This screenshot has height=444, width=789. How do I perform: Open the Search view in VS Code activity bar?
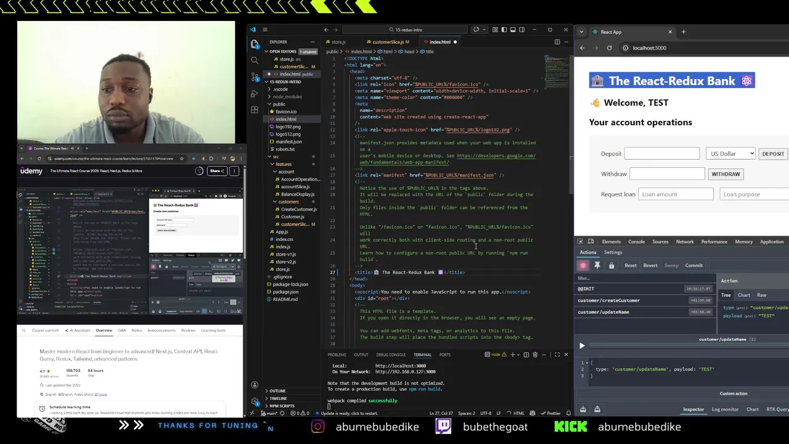pos(255,60)
